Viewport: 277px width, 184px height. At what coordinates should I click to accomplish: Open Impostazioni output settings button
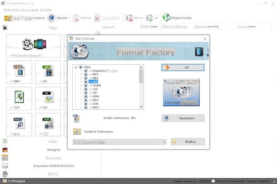tap(183, 118)
